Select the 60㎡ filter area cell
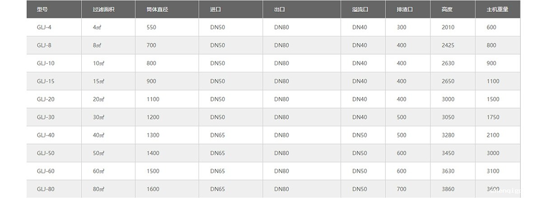Image resolution: width=542 pixels, height=198 pixels. pos(99,171)
